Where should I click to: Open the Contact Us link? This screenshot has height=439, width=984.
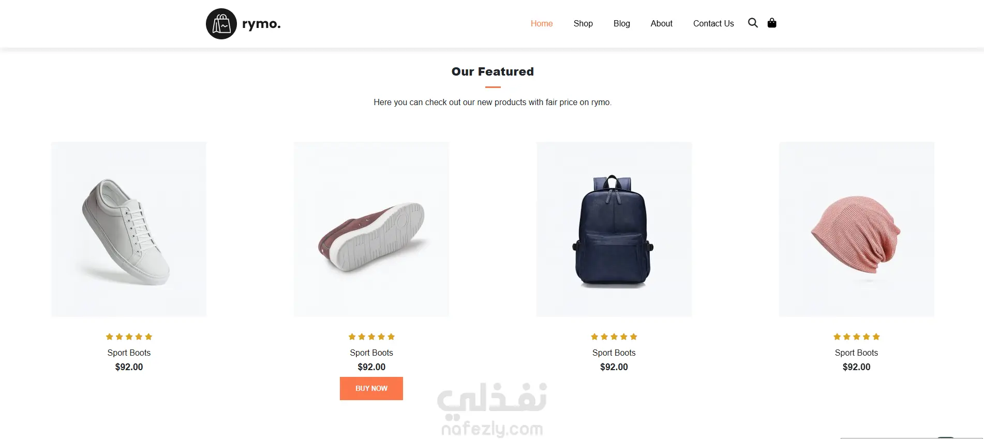713,23
